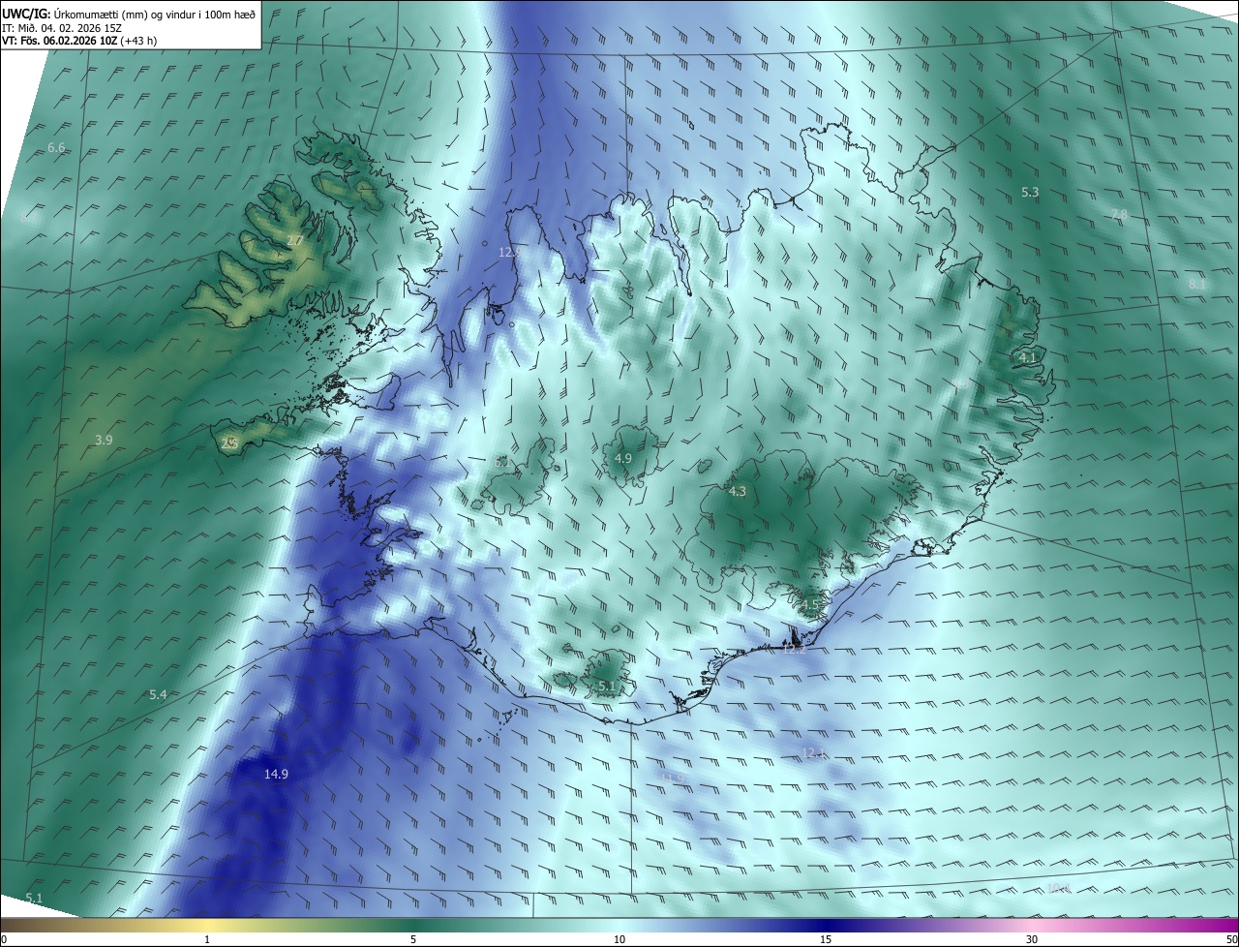The width and height of the screenshot is (1239, 947).
Task: Click the 2.7 value over the Westfjords
Action: (x=295, y=240)
